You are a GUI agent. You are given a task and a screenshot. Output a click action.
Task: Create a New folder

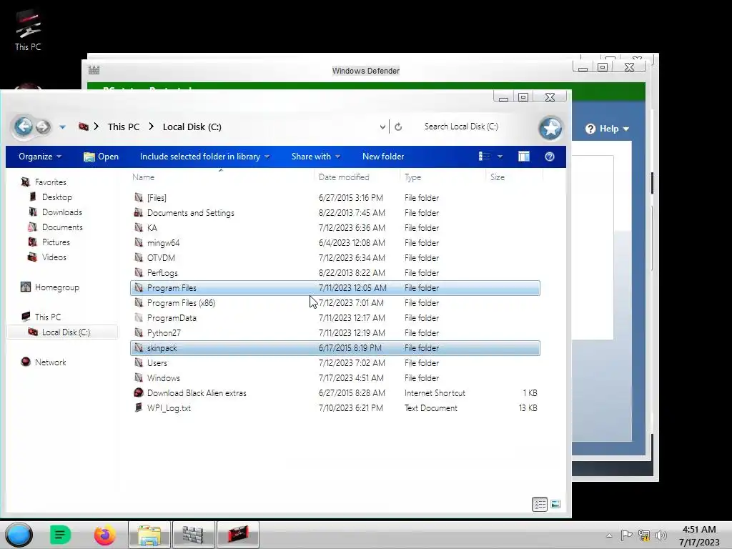[x=383, y=157]
